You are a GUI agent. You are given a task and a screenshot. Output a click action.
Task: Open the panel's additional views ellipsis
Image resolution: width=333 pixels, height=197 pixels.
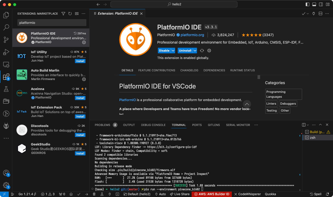pos(256,125)
